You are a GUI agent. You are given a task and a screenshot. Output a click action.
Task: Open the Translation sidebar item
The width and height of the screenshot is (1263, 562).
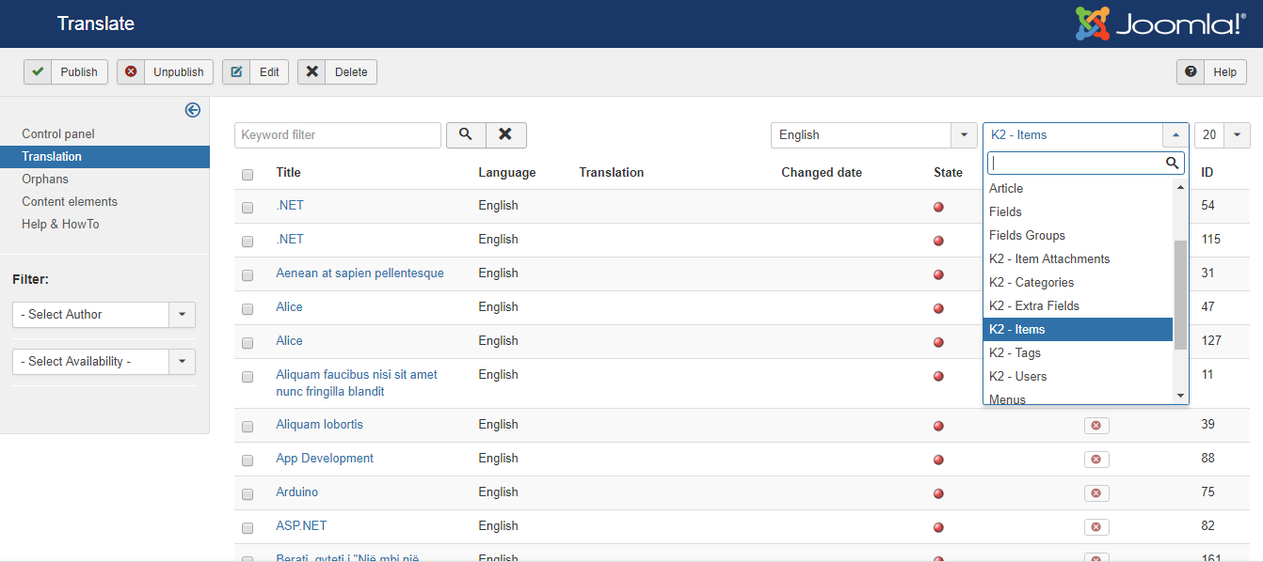[104, 156]
